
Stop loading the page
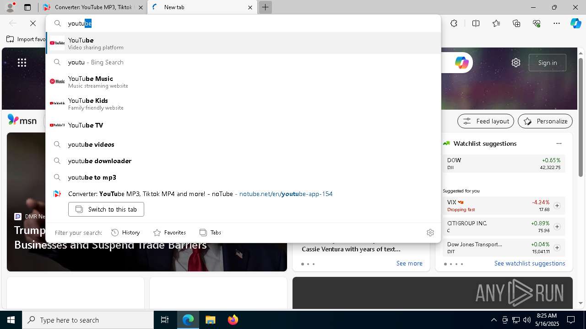pyautogui.click(x=33, y=23)
